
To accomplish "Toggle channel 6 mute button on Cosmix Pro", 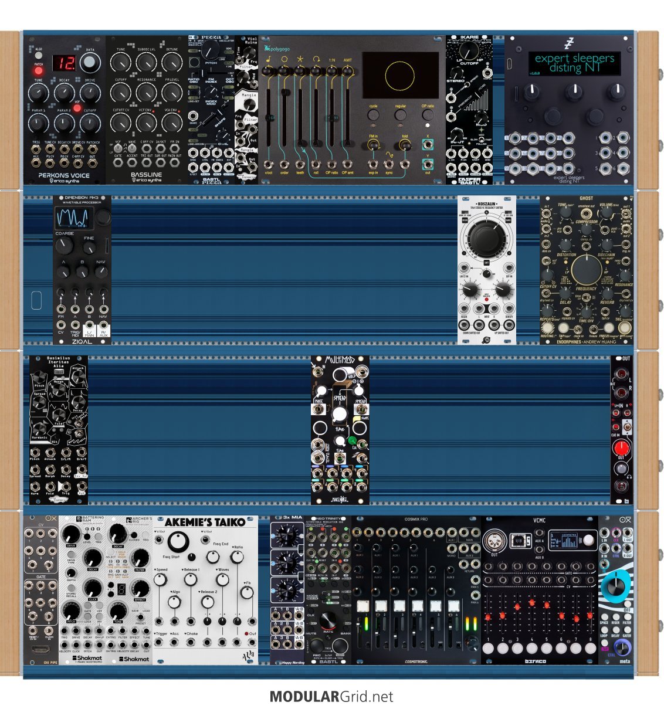I will [453, 606].
